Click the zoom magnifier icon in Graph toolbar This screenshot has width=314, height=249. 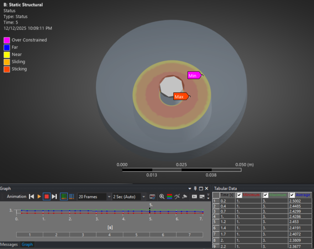pos(162,196)
